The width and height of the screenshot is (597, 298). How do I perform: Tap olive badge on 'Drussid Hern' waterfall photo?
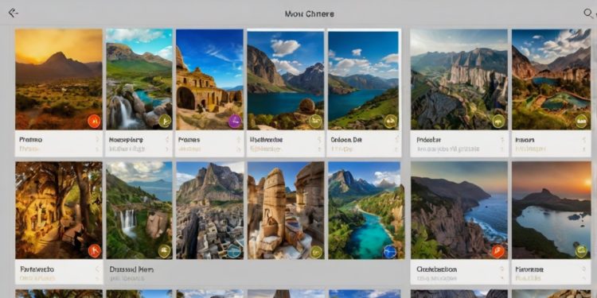point(165,251)
